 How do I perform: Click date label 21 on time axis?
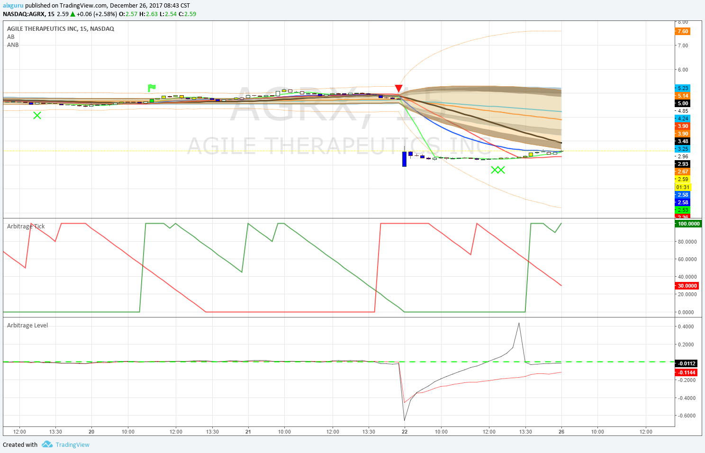248,432
